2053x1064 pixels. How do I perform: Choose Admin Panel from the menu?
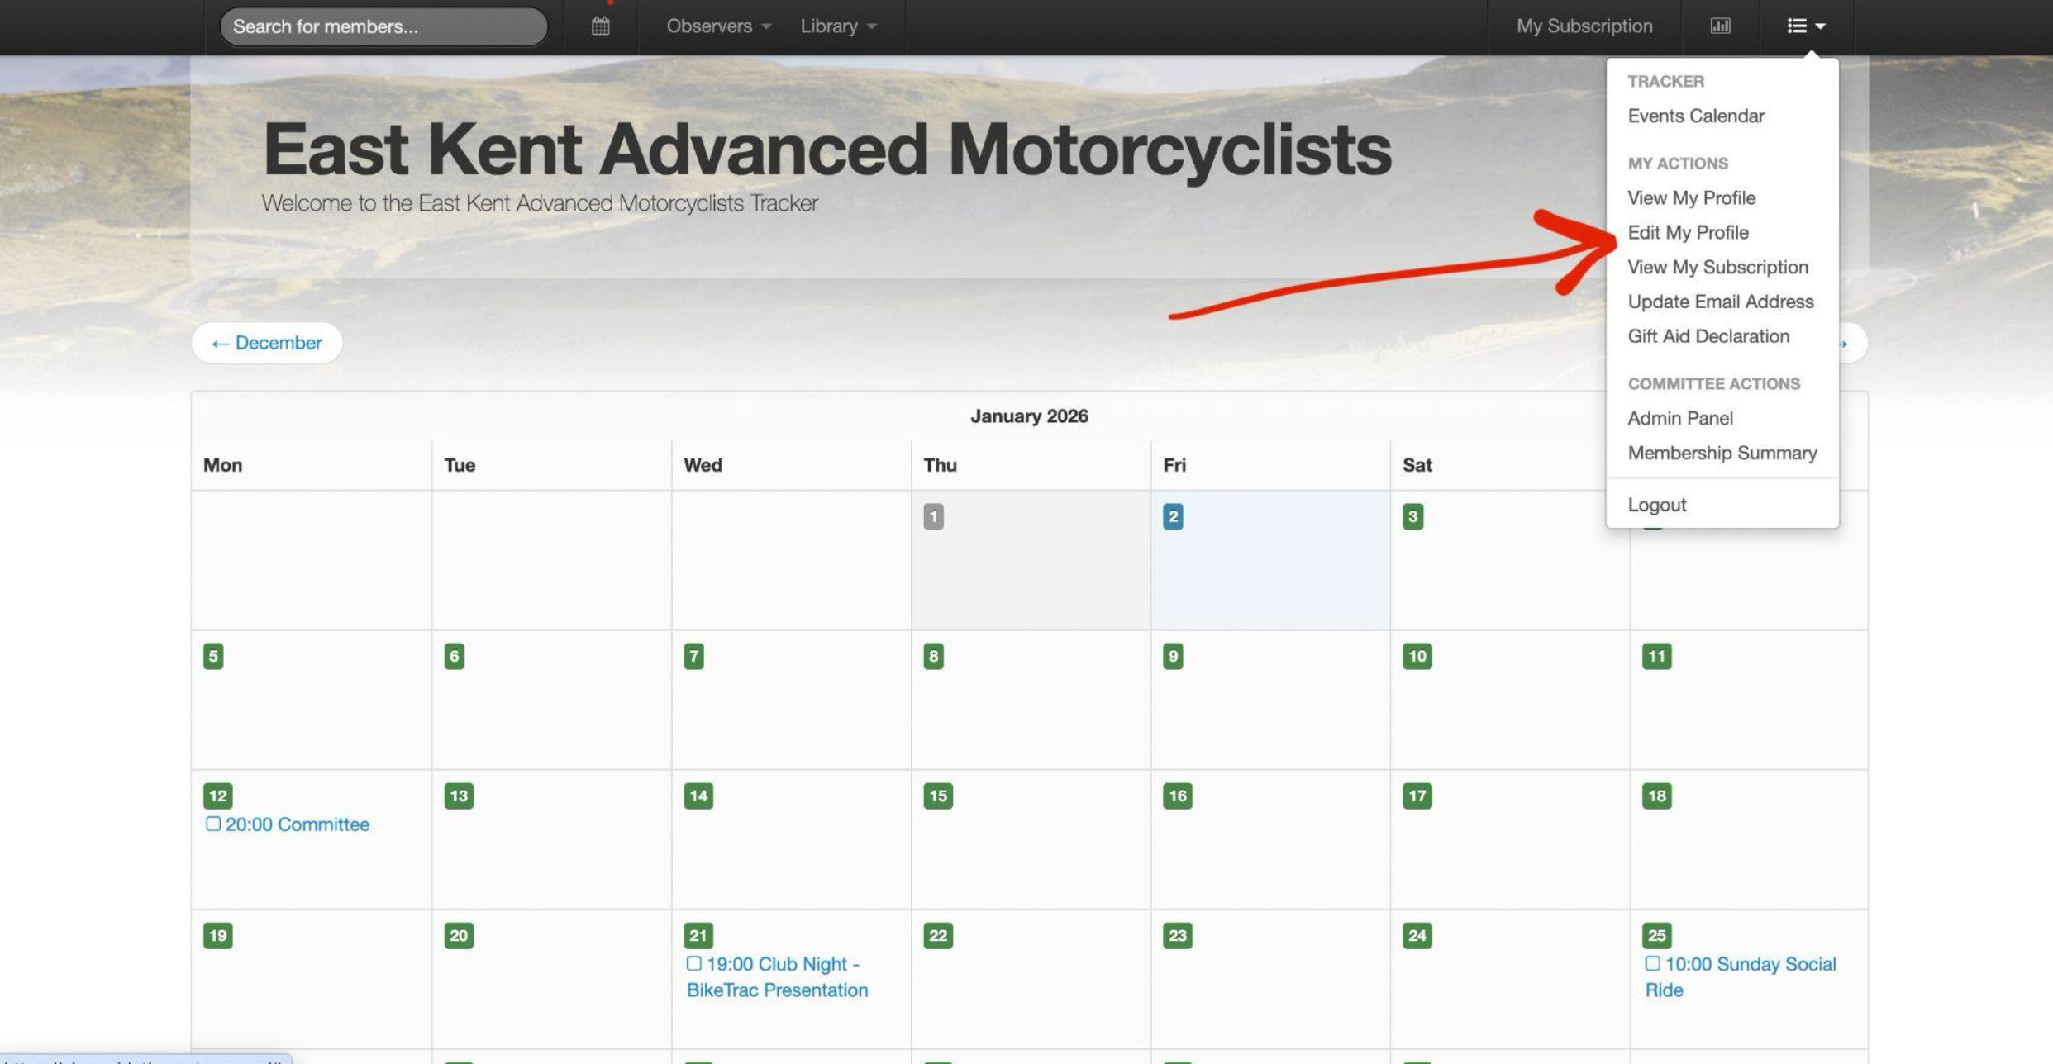(1679, 418)
